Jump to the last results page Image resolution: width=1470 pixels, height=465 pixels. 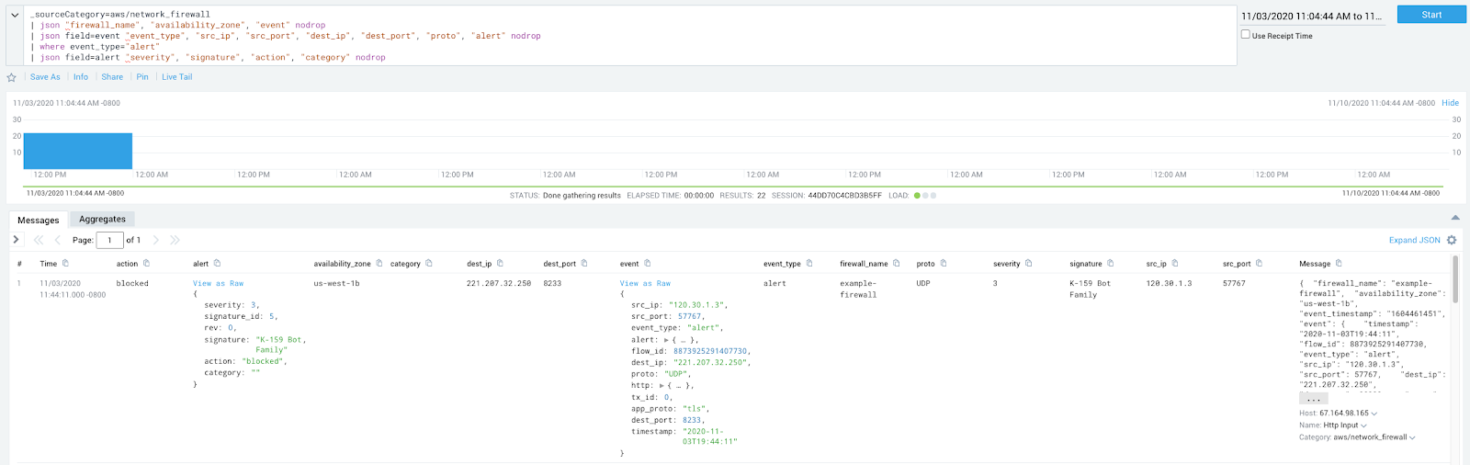click(175, 240)
